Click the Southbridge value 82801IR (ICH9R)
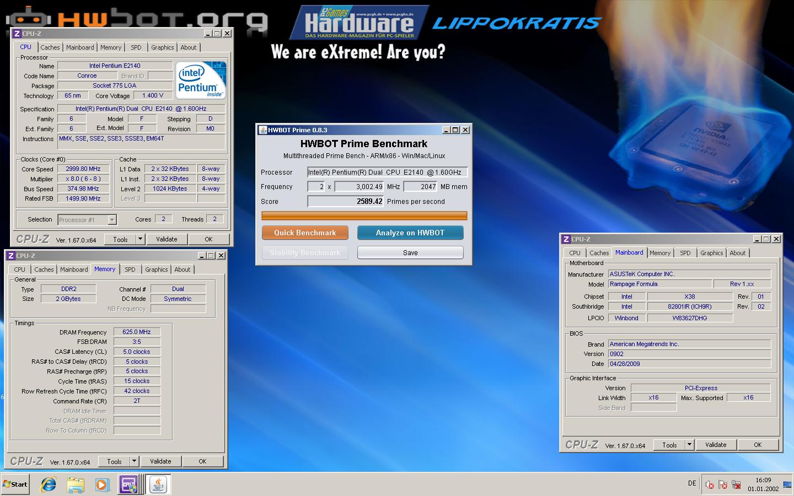 (690, 306)
